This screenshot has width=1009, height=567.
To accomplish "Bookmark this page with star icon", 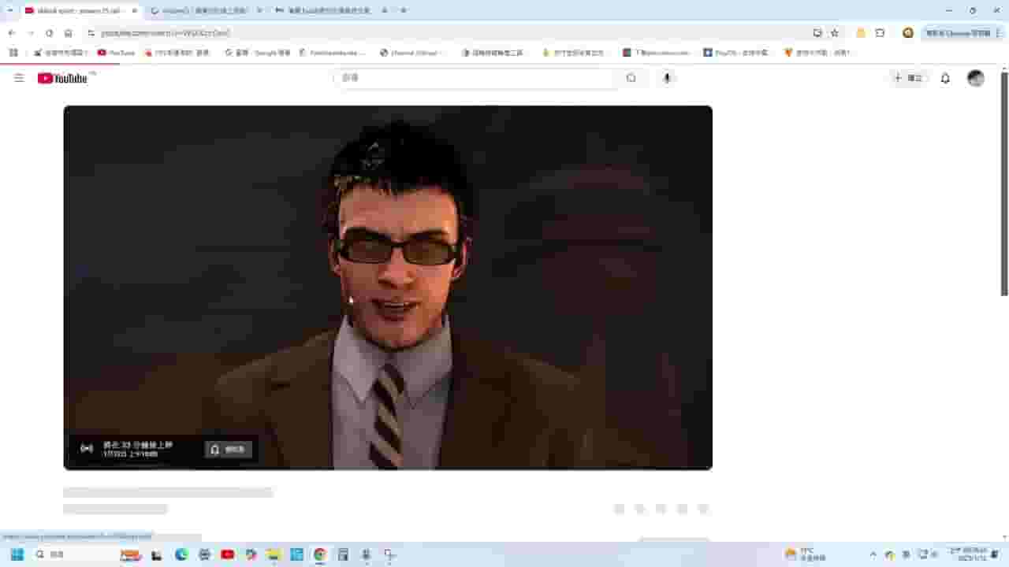I will (x=835, y=33).
